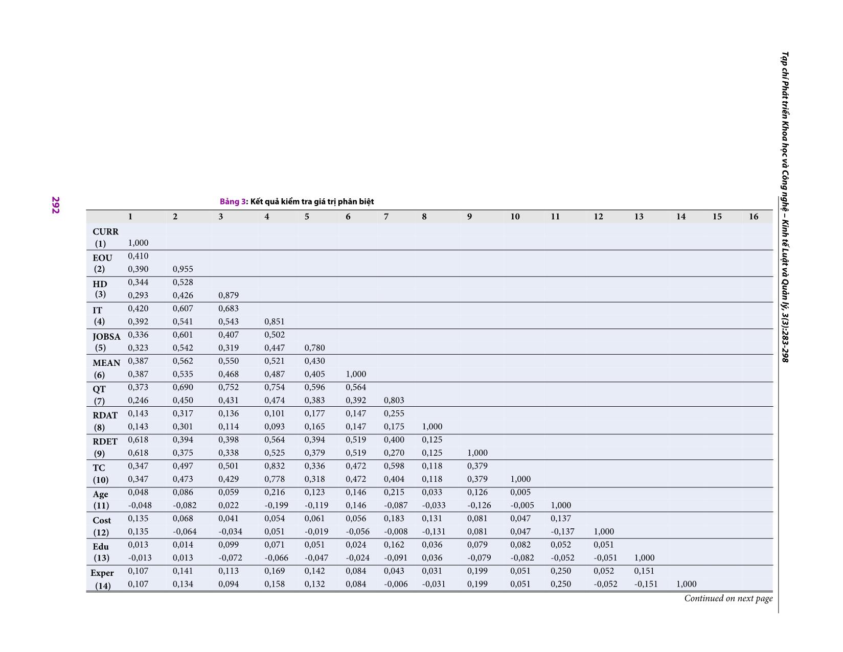Click the value 0,780 in JOBSA row
Viewport: 843px width, 652px height.
pos(314,348)
